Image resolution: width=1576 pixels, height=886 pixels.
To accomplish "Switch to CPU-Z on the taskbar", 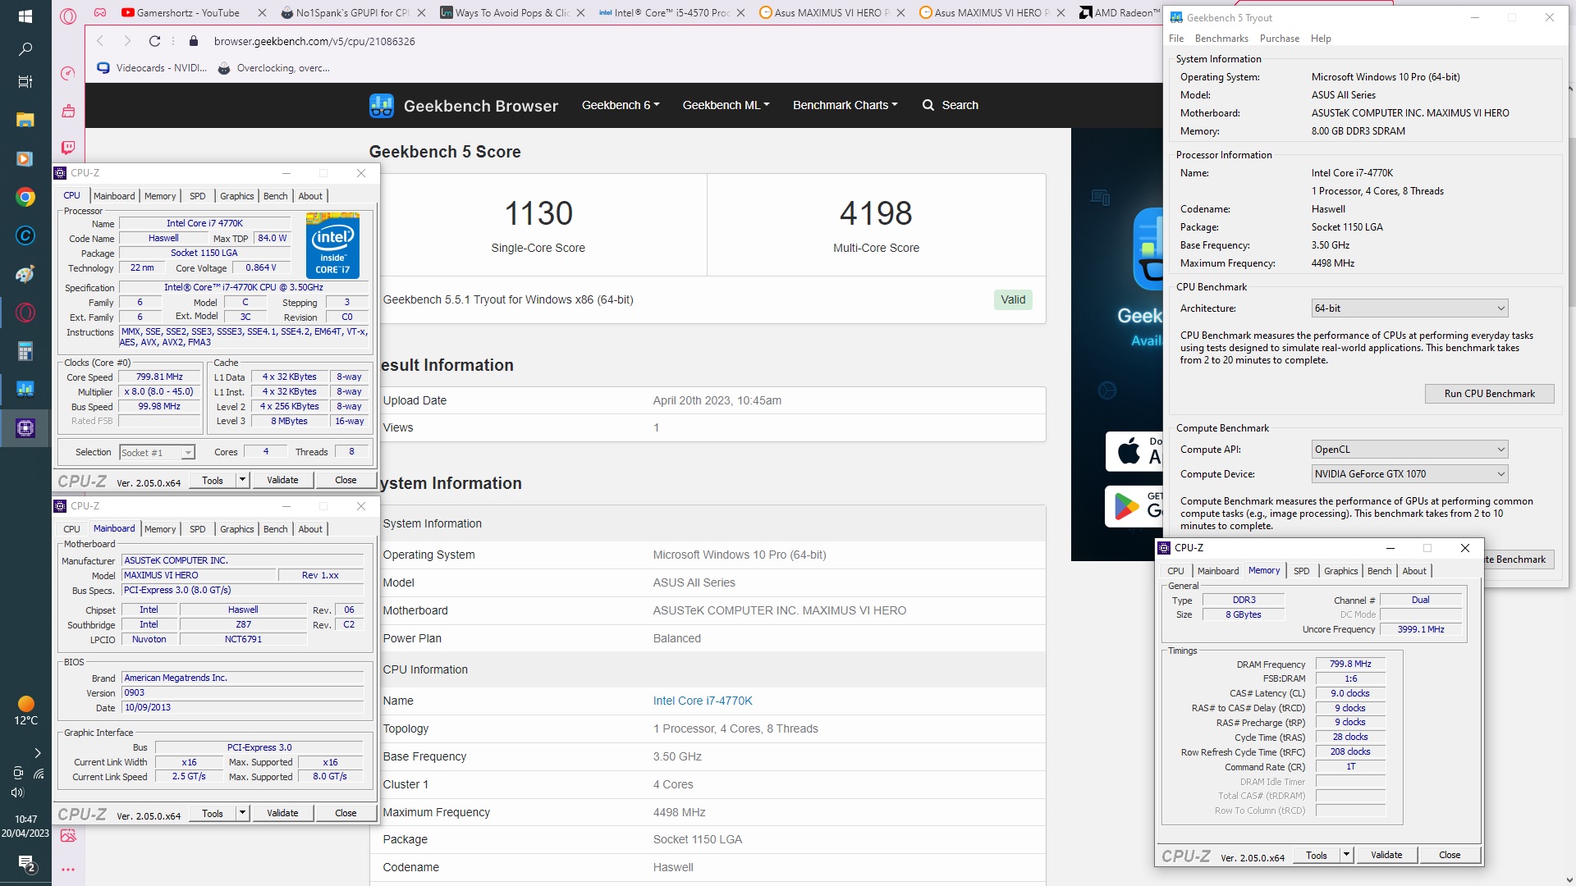I will (25, 428).
